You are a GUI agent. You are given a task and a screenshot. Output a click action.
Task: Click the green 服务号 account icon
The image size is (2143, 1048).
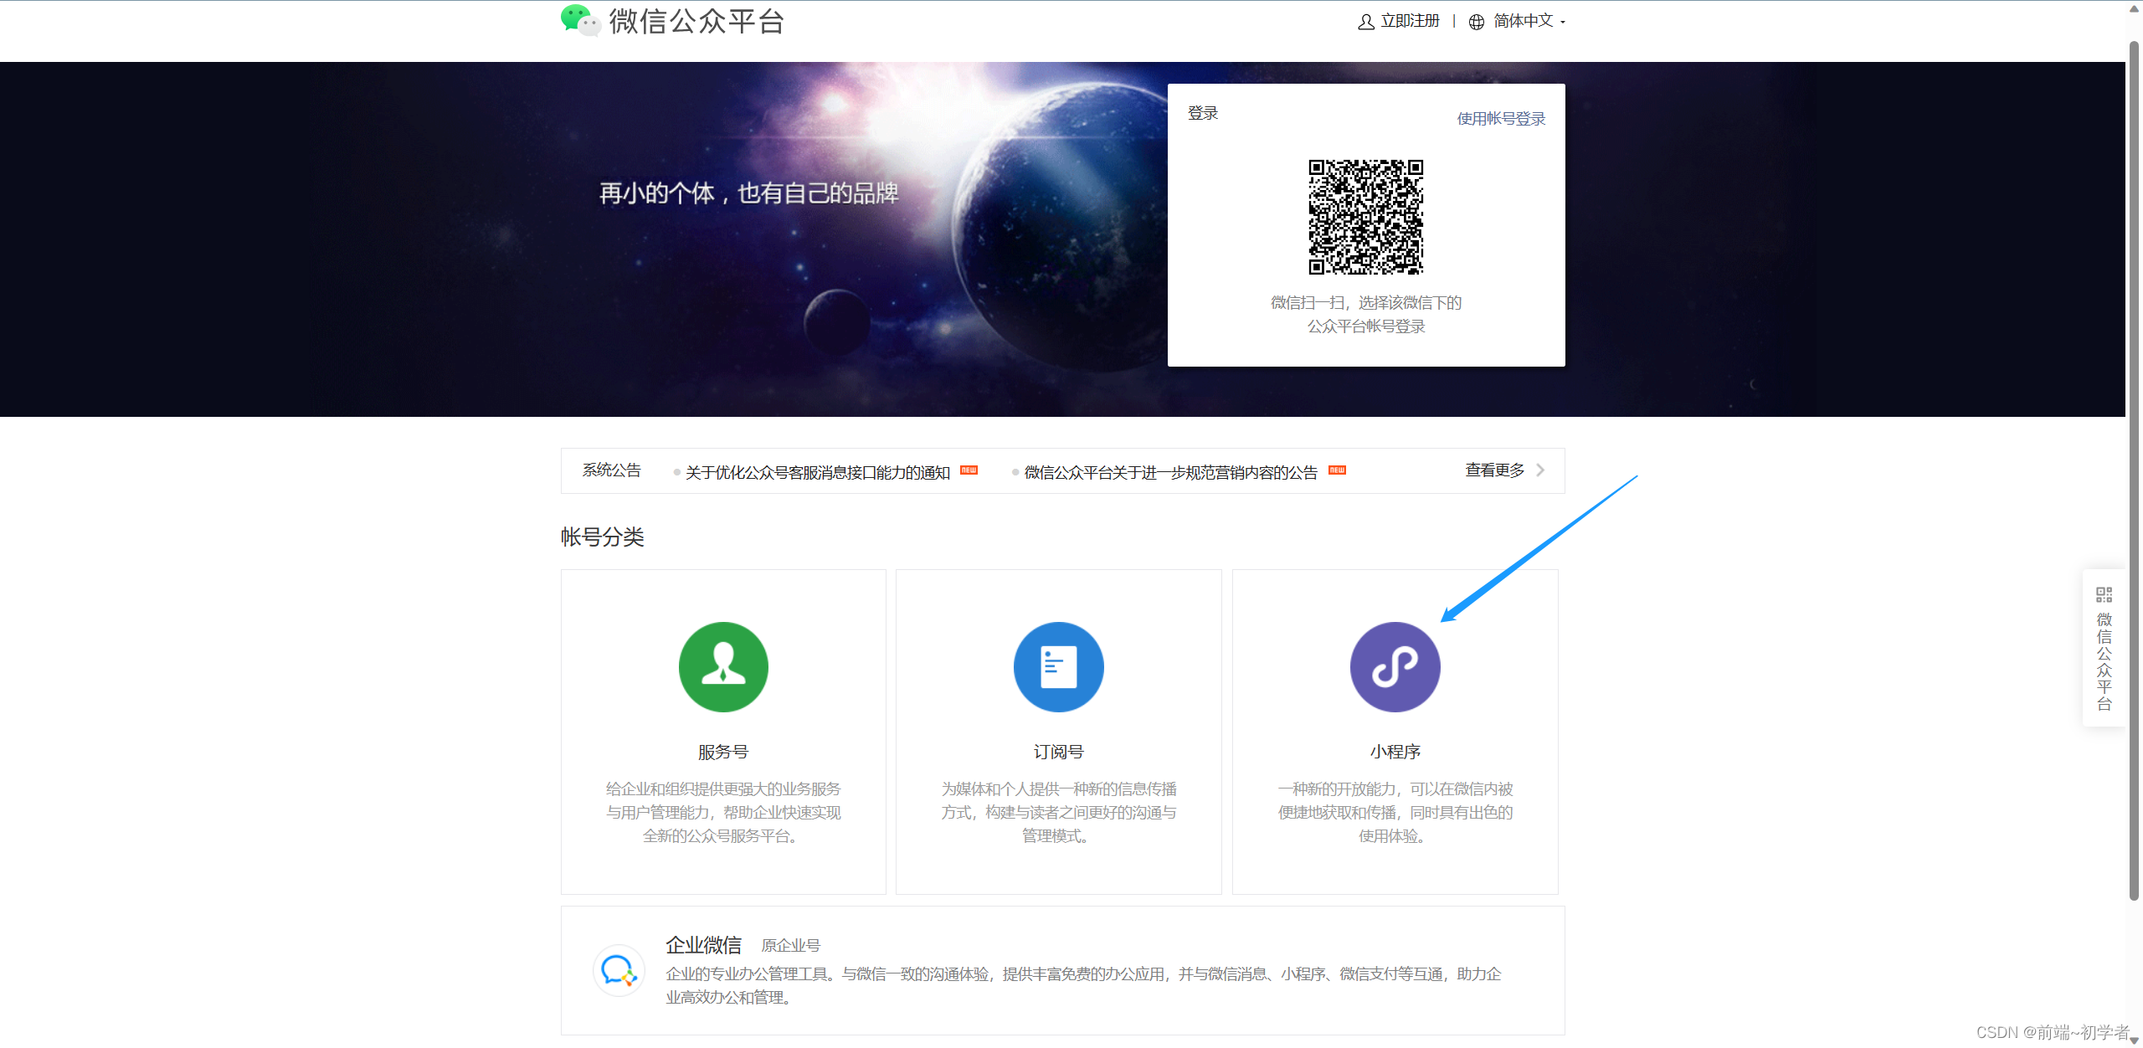coord(723,667)
